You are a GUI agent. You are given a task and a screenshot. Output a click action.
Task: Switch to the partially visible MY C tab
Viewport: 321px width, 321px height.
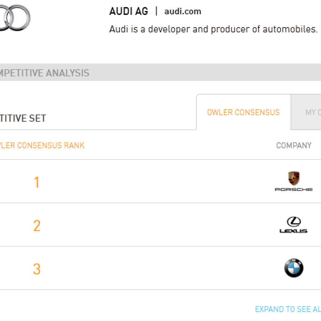point(310,113)
